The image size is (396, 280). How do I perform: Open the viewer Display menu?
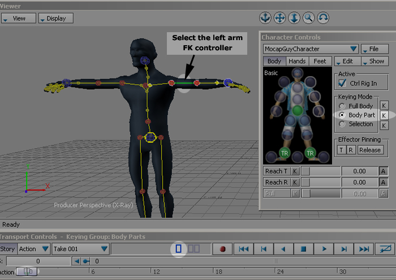pos(55,18)
